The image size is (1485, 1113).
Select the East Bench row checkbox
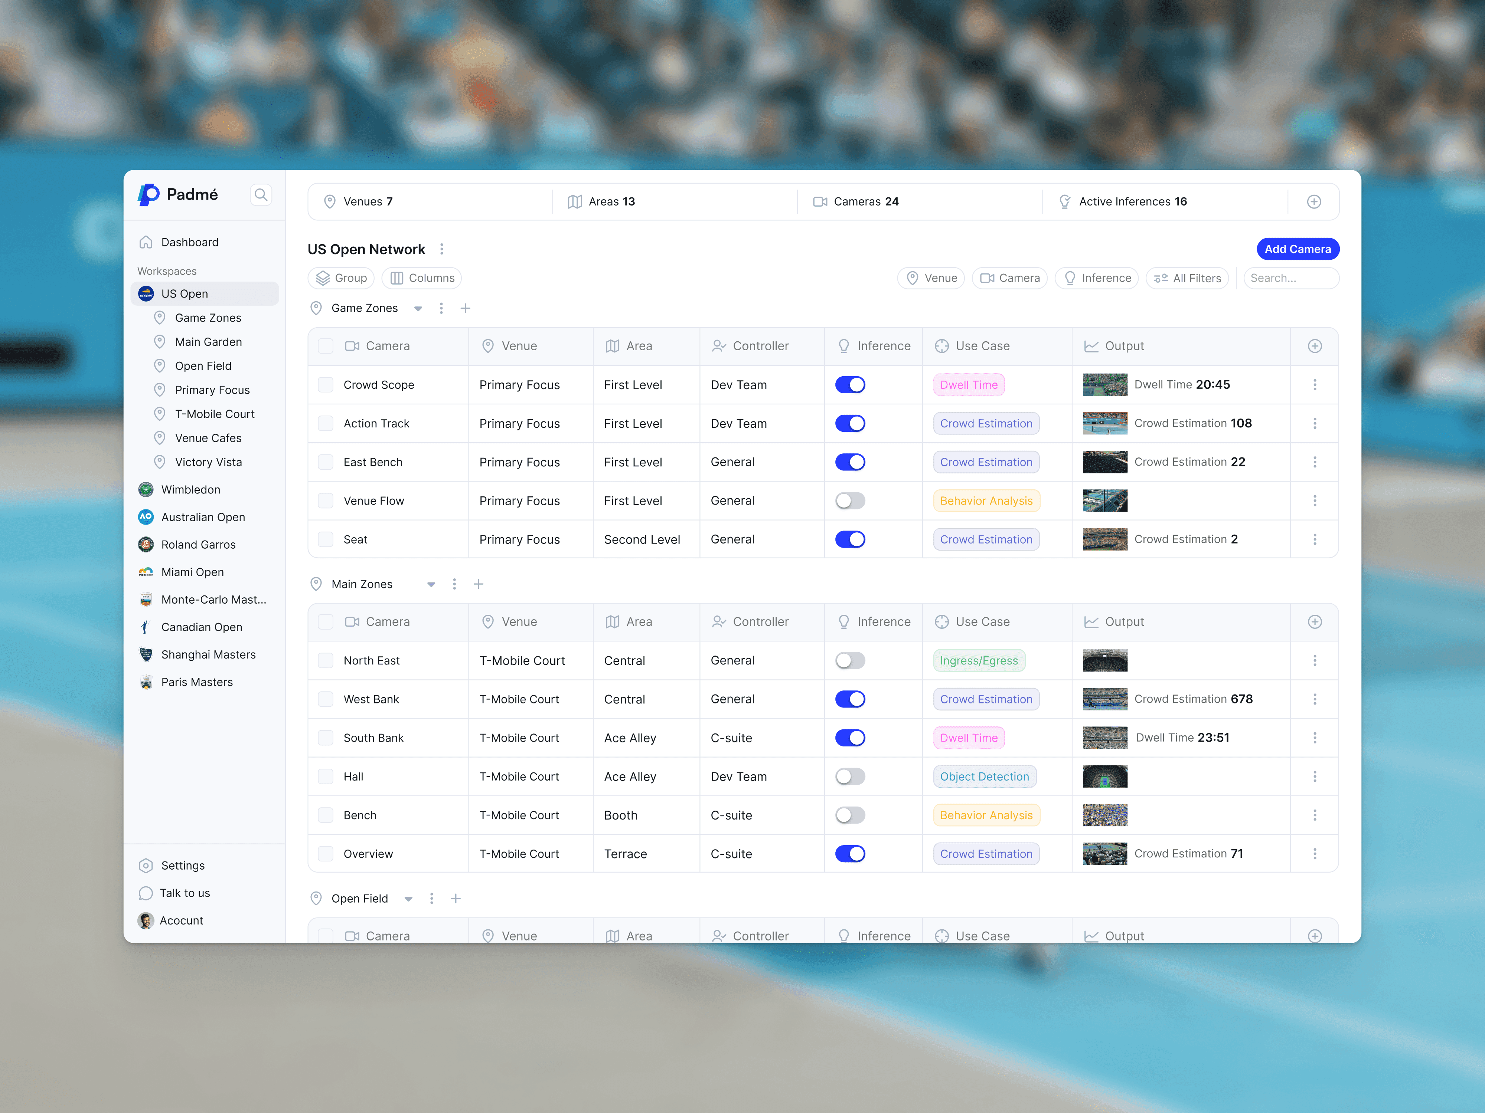326,462
